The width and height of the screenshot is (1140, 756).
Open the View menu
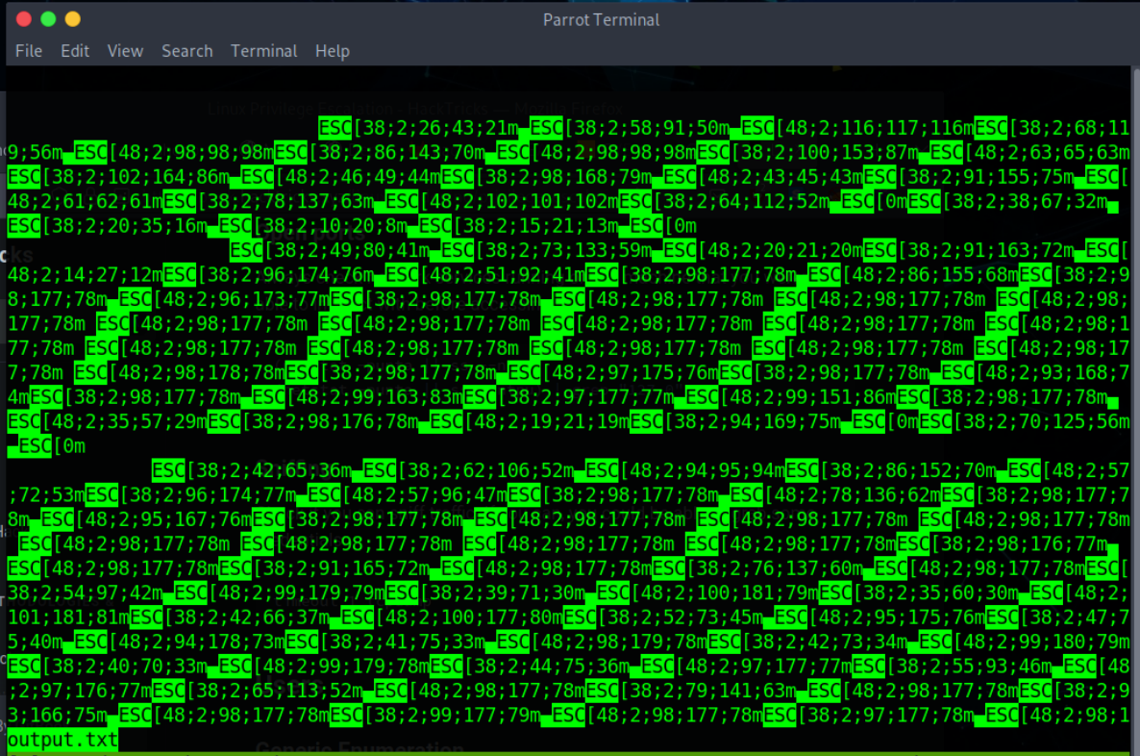125,51
